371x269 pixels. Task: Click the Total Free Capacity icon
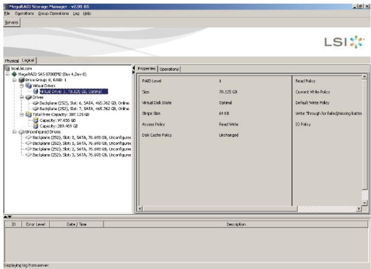[29, 115]
